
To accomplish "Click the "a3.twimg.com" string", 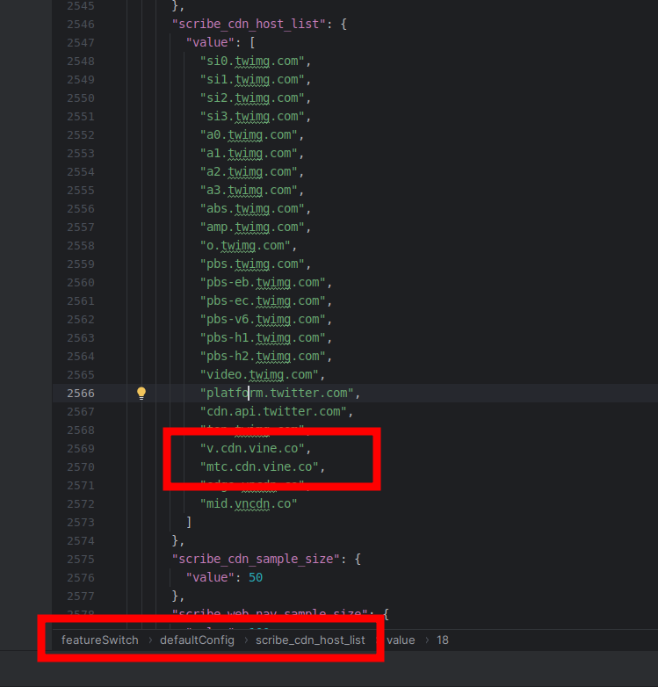I will 249,190.
